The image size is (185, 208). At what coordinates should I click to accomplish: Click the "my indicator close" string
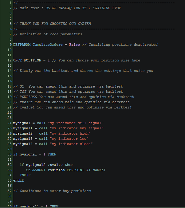point(71,144)
